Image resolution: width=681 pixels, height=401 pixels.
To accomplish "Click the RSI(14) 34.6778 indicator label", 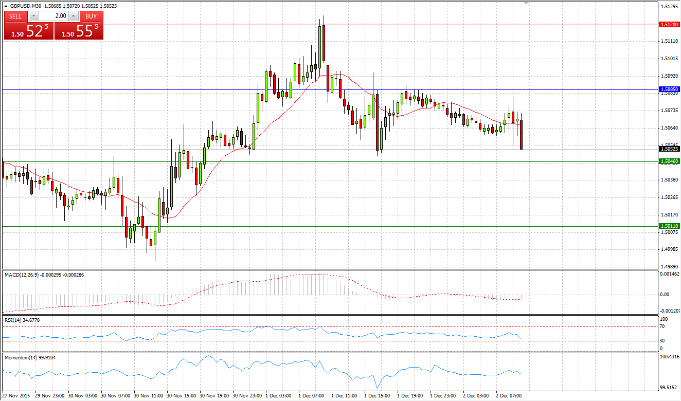I will pyautogui.click(x=22, y=320).
